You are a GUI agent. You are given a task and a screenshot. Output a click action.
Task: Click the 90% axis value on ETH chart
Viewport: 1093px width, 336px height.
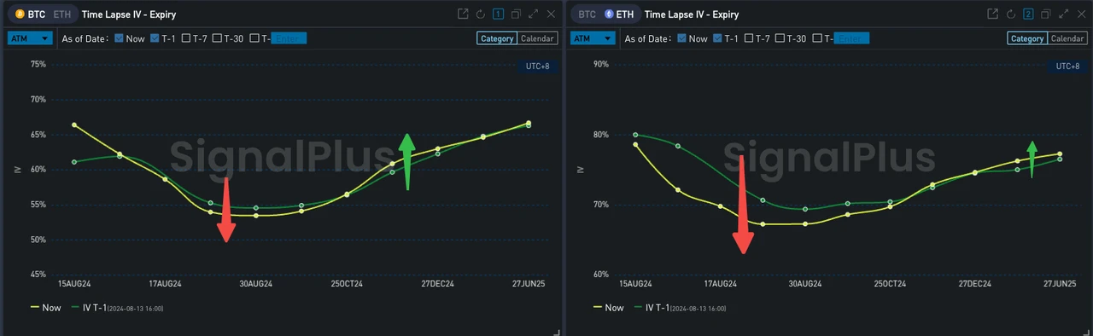coord(600,64)
